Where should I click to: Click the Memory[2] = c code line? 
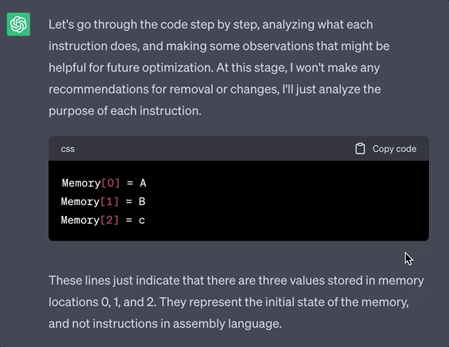point(103,221)
